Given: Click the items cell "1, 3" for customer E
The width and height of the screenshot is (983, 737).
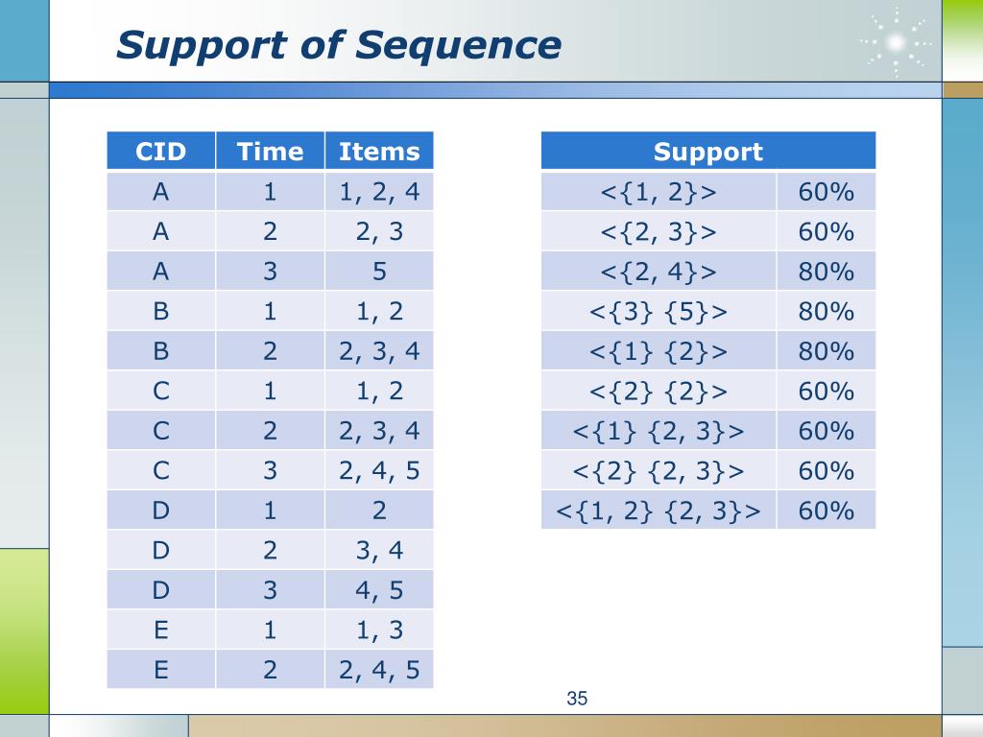Looking at the screenshot, I should click(379, 630).
